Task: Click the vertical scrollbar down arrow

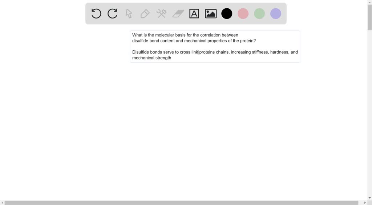Action: [369, 198]
